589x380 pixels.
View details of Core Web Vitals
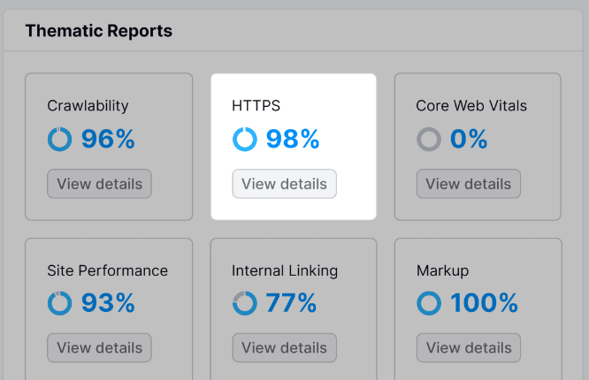coord(469,184)
